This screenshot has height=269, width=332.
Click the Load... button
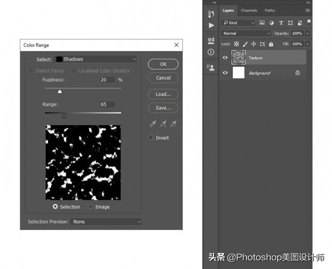(163, 94)
